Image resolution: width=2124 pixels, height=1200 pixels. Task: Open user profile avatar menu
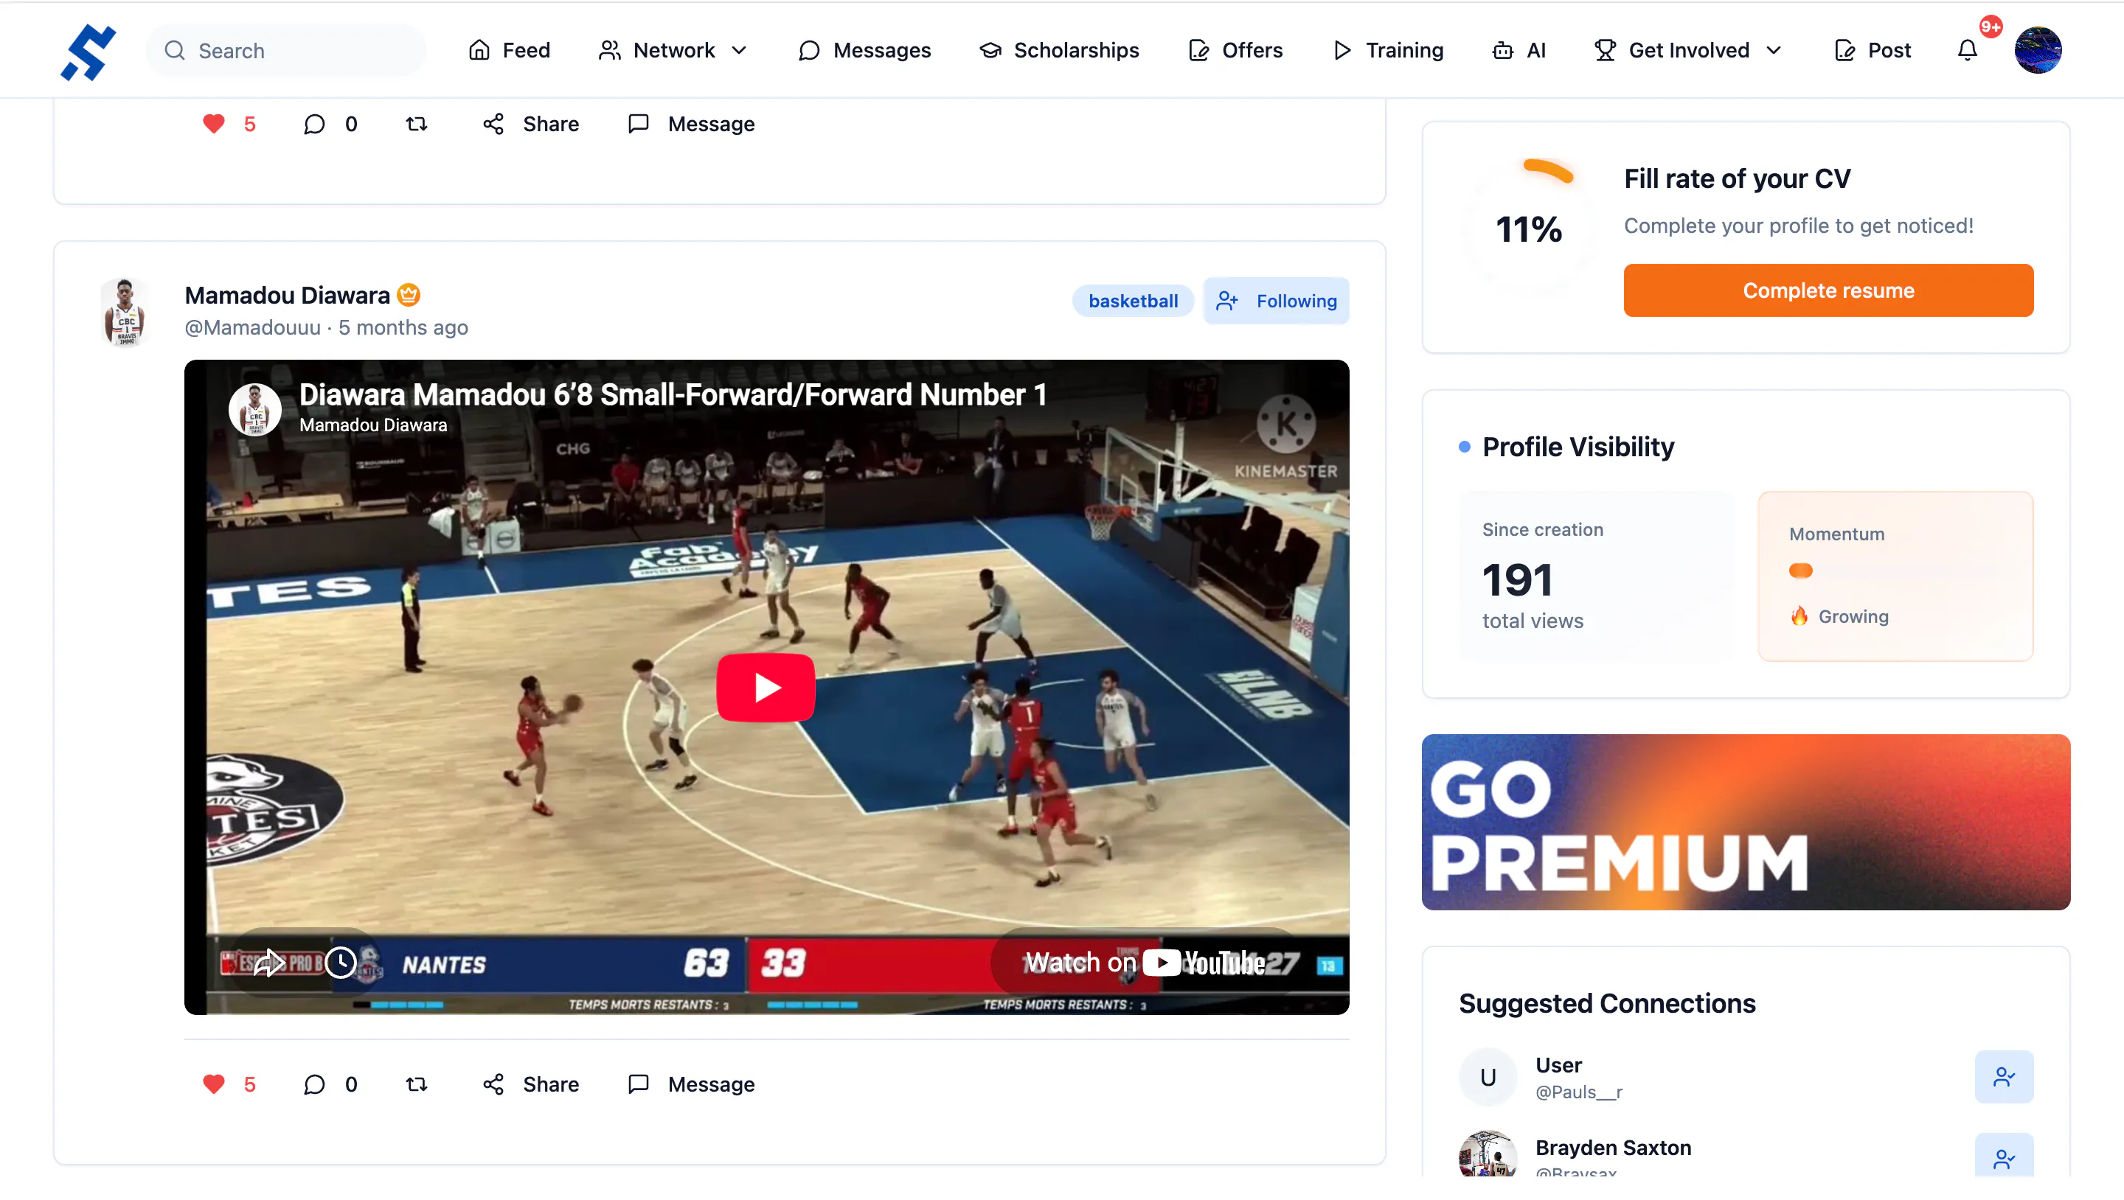click(x=2038, y=50)
